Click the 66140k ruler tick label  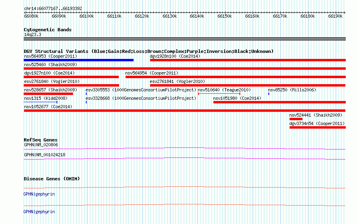point(197,16)
